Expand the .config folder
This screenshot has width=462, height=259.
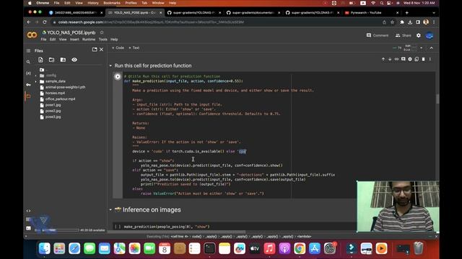click(x=36, y=76)
